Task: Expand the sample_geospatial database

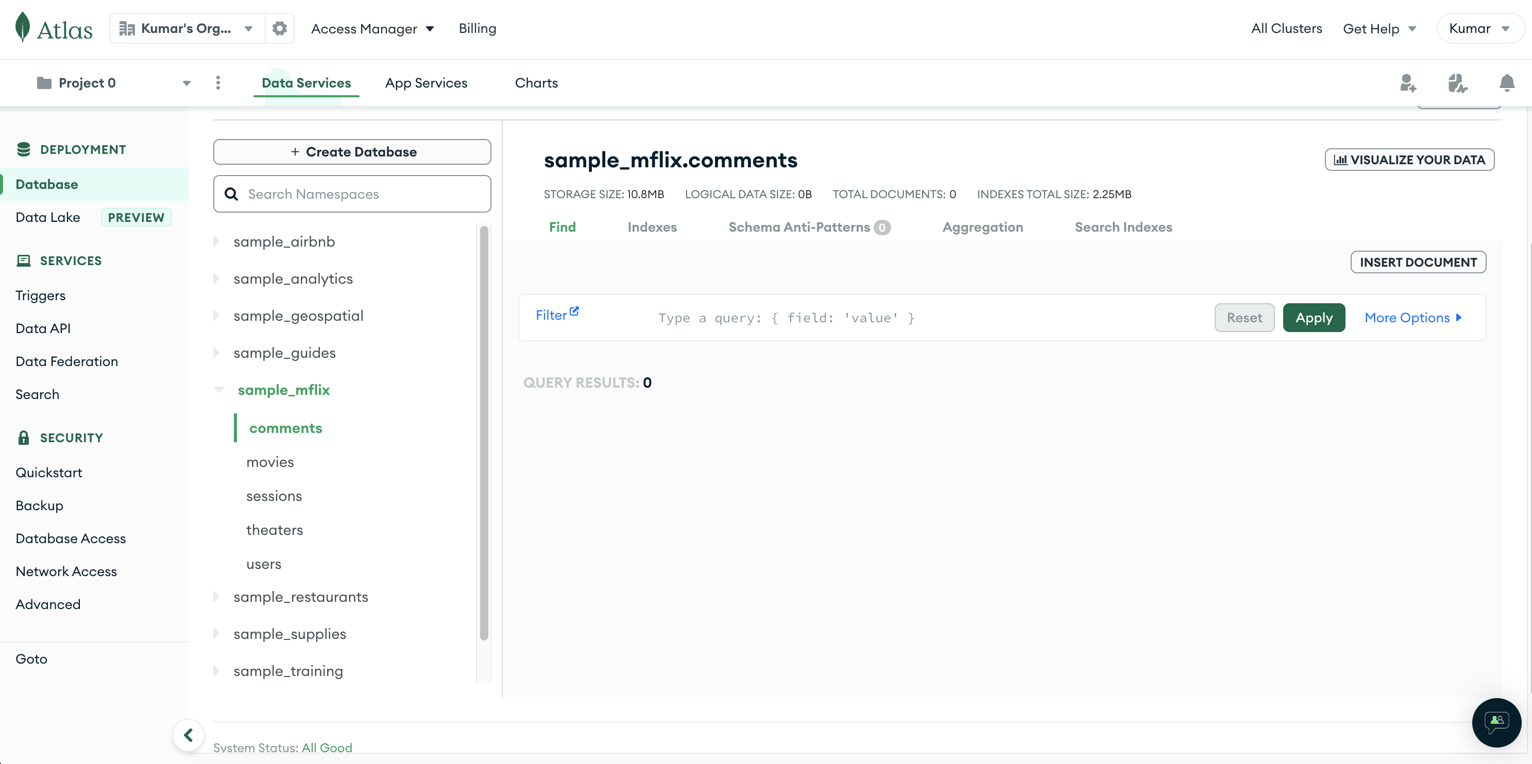Action: coord(216,316)
